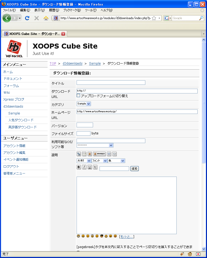Click the もっと... smiley link

tap(127, 237)
